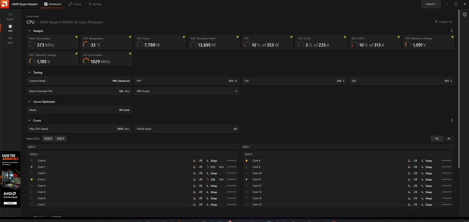This screenshot has height=222, width=469.
Task: Open the Curve Optimizer Mode All Cores field
Action: (80, 110)
